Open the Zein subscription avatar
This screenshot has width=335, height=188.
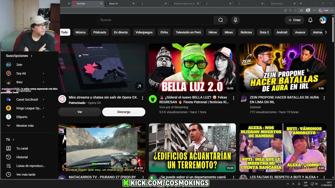[9, 64]
